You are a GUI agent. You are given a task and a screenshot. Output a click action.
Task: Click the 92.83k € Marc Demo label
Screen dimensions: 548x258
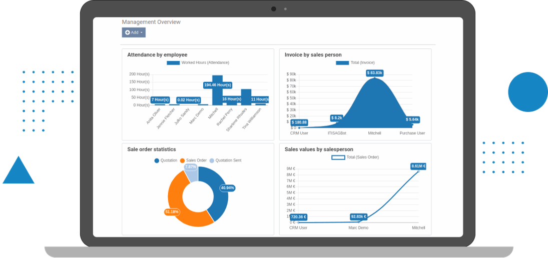point(358,216)
